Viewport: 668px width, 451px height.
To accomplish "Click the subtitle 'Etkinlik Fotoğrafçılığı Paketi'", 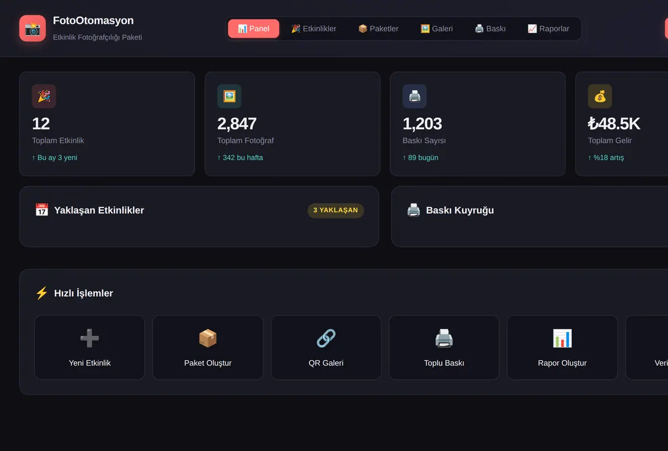I will pos(97,37).
